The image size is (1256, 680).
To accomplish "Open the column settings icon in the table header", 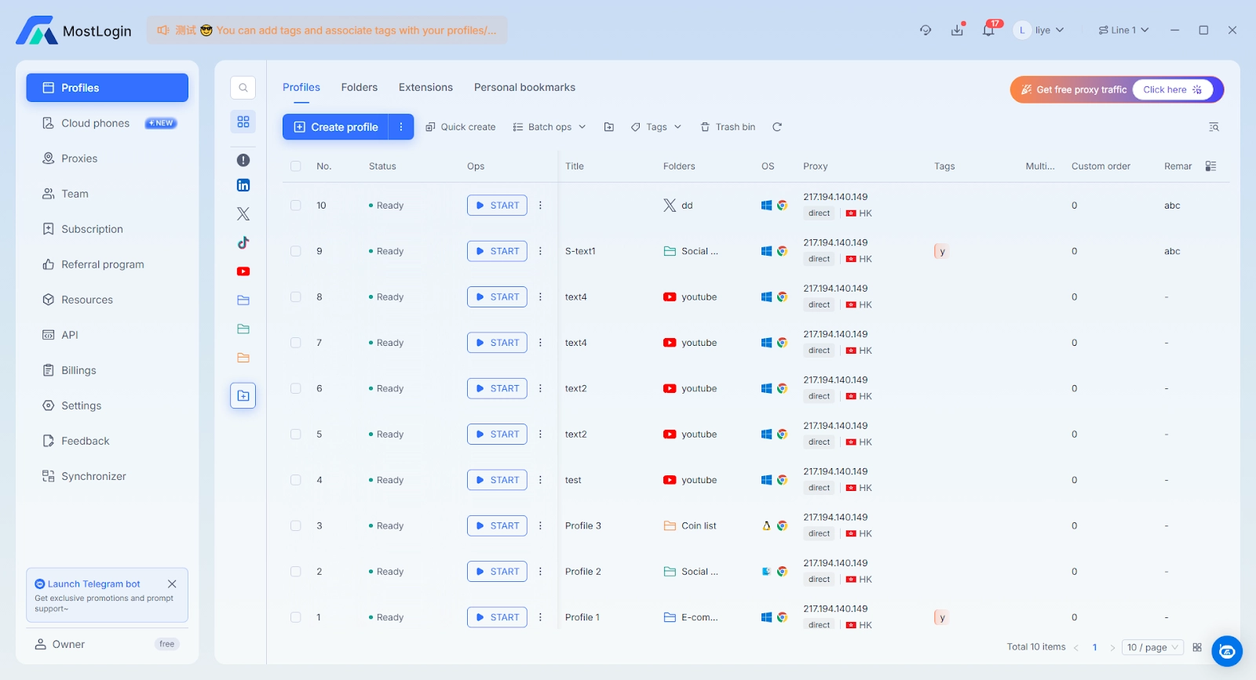I will pos(1210,166).
